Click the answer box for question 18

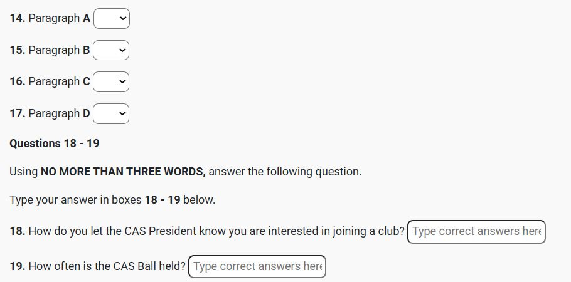click(476, 231)
